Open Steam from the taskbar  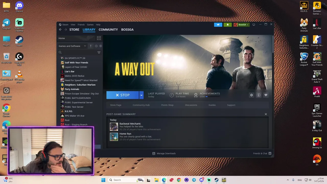[x=216, y=180]
